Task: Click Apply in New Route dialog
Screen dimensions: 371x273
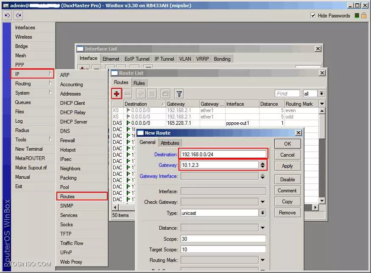Action: point(287,166)
